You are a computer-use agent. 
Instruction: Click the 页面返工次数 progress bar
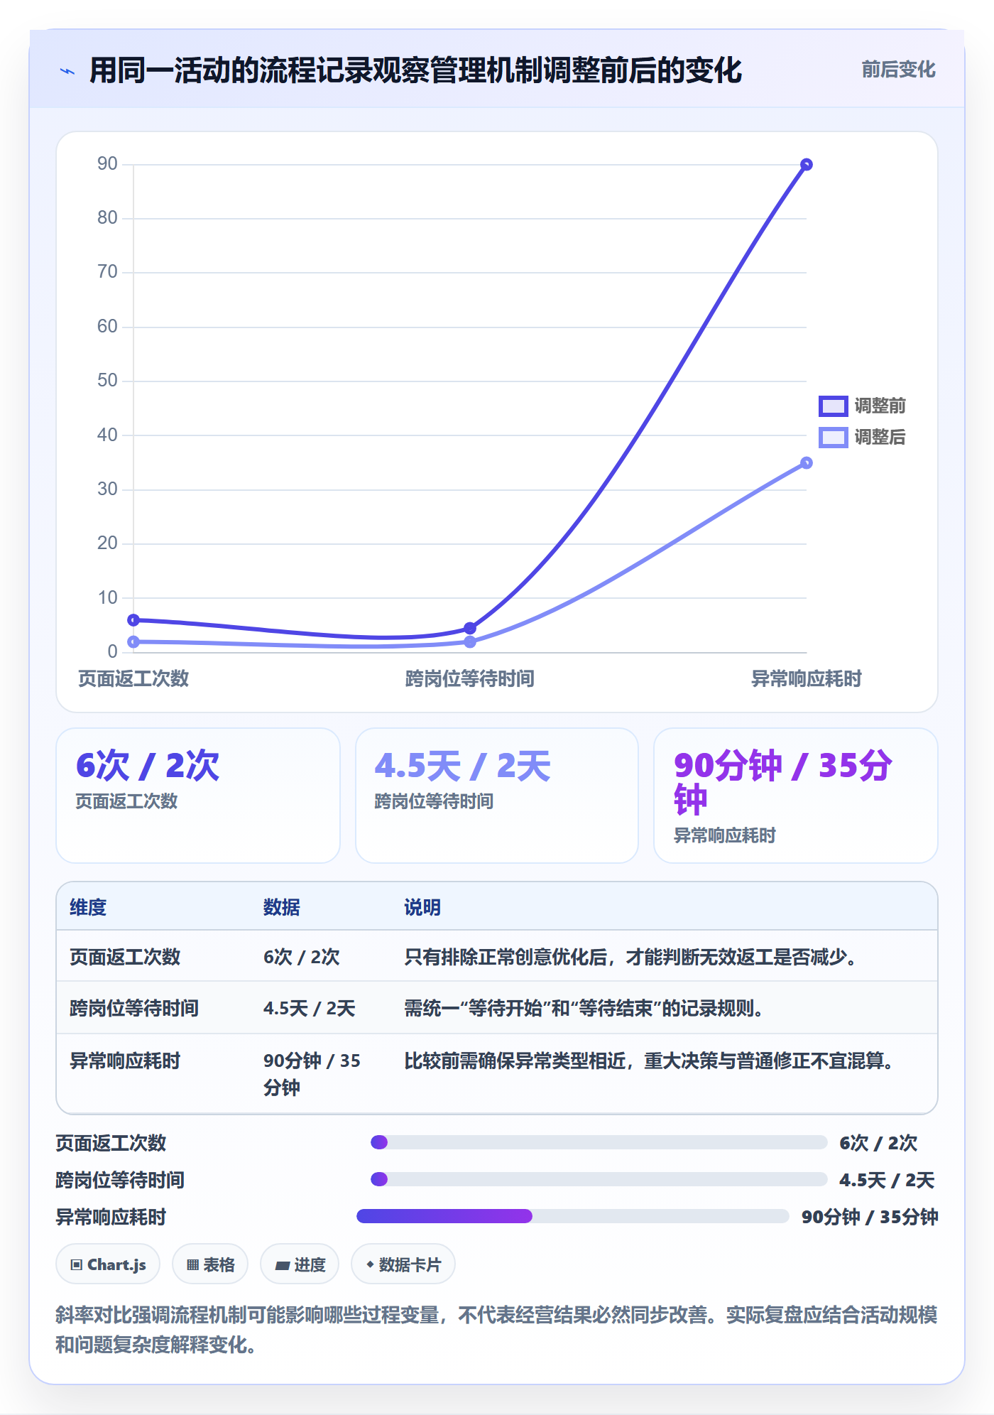click(x=599, y=1142)
